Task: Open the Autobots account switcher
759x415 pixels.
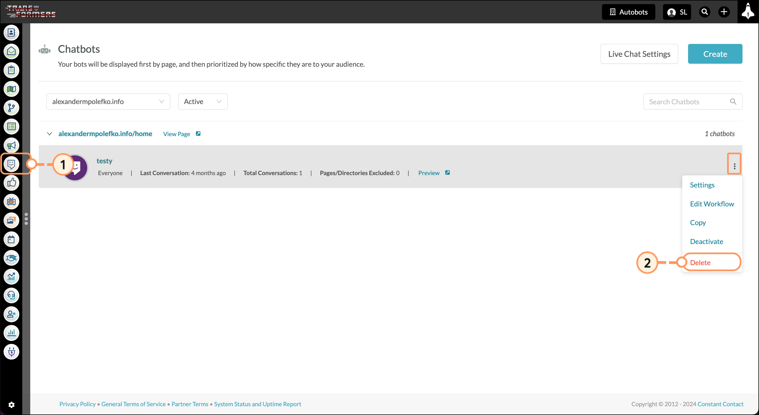Action: (628, 12)
